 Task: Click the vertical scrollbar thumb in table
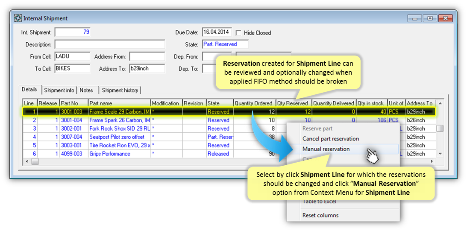440,128
